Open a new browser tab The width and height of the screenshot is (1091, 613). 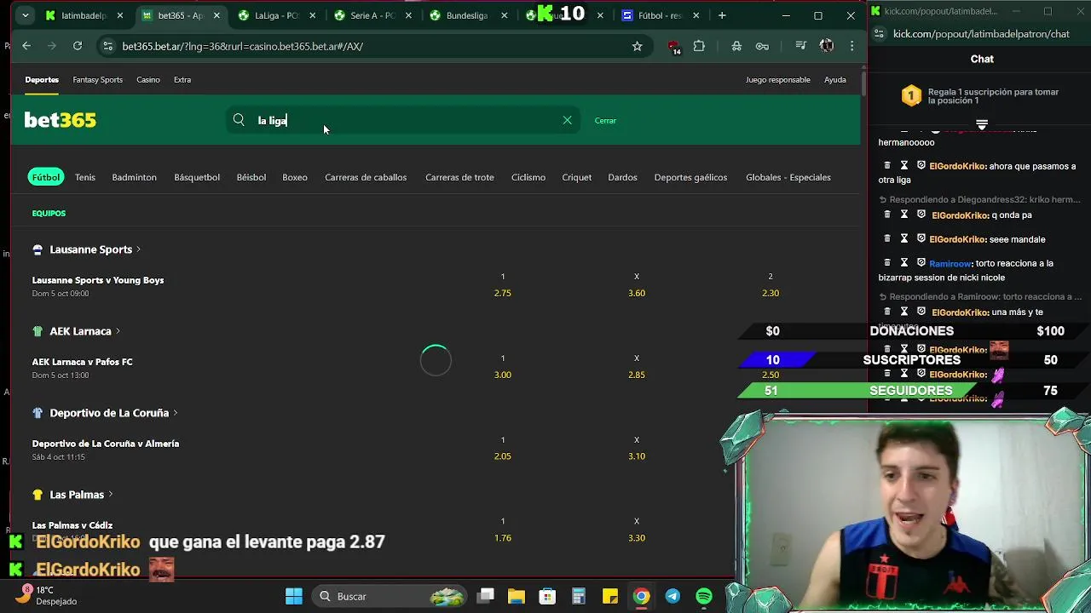[x=722, y=15]
